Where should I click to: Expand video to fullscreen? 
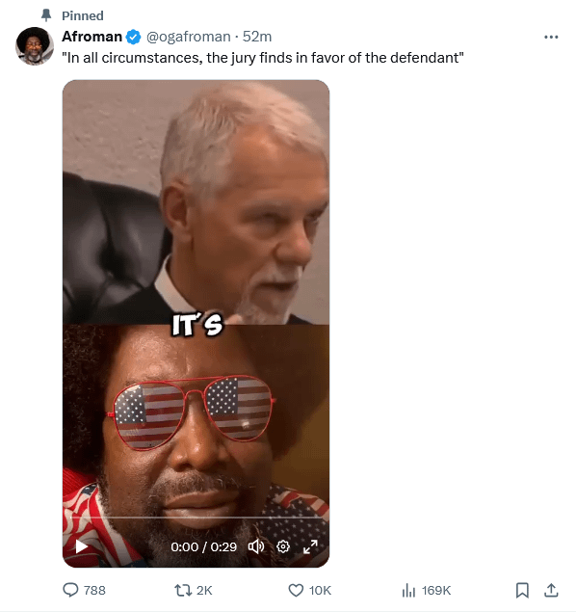pos(310,546)
